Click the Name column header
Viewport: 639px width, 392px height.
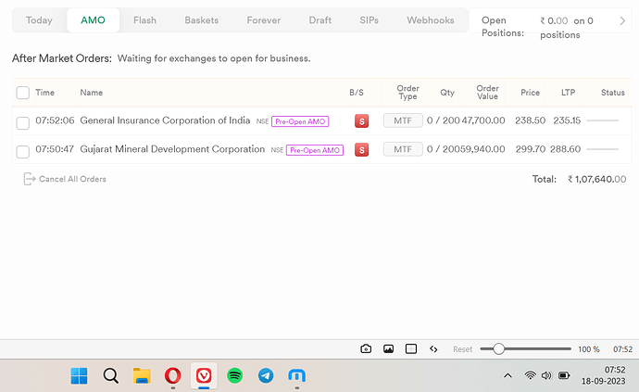pos(92,93)
